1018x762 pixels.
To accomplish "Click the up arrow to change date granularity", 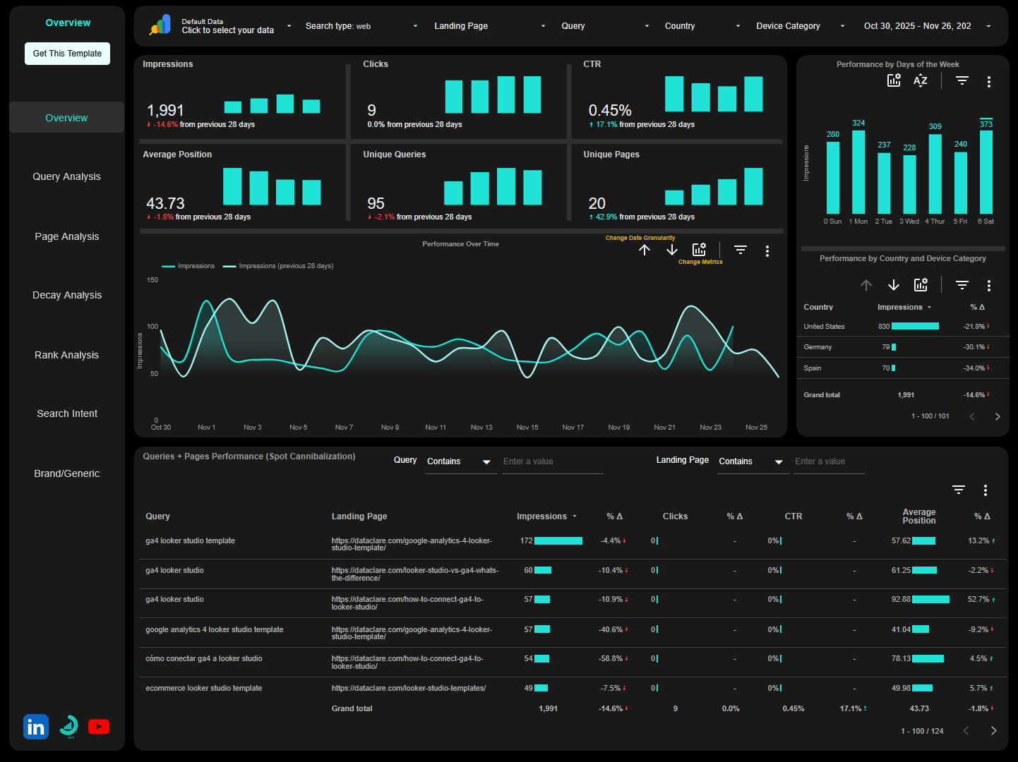I will click(645, 250).
